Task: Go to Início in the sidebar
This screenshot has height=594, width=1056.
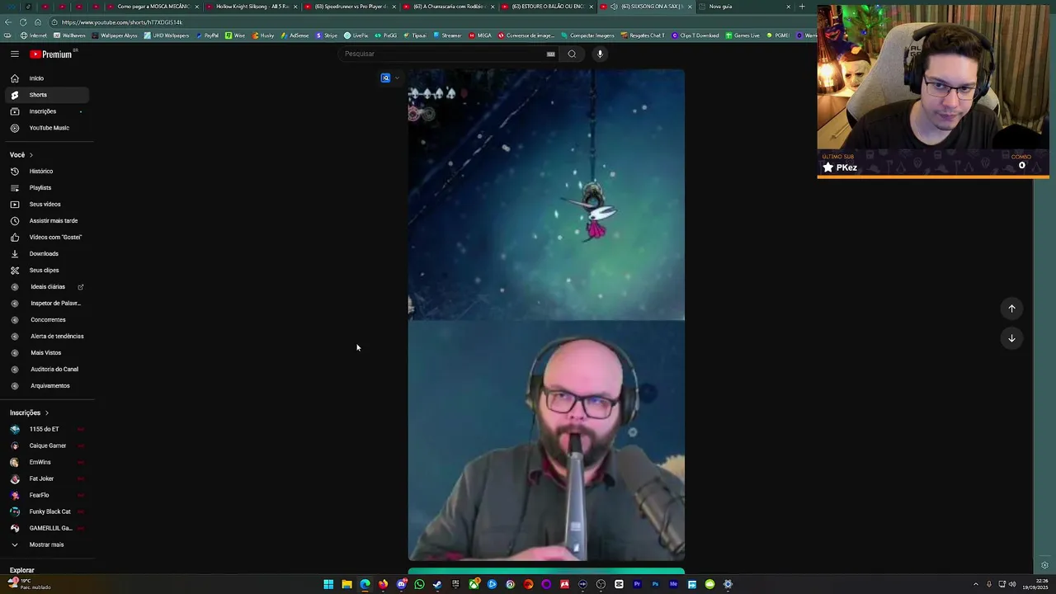Action: tap(45, 78)
